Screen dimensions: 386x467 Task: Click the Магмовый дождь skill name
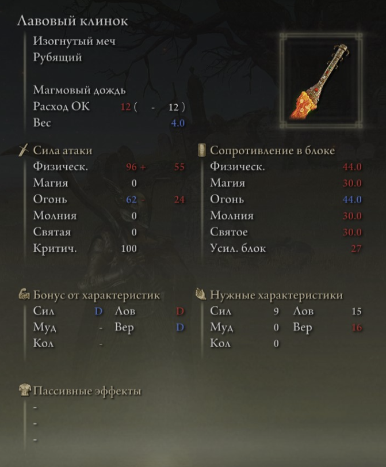pyautogui.click(x=79, y=90)
